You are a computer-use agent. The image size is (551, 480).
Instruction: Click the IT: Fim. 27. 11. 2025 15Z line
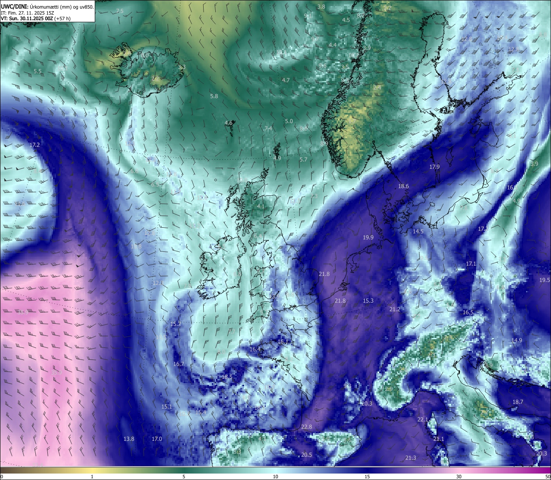(27, 12)
